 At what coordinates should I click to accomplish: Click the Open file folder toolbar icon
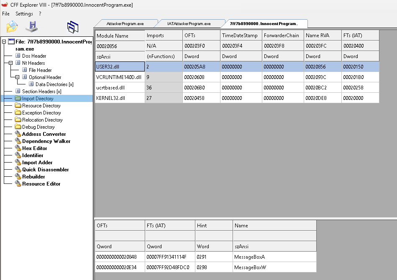click(x=12, y=27)
